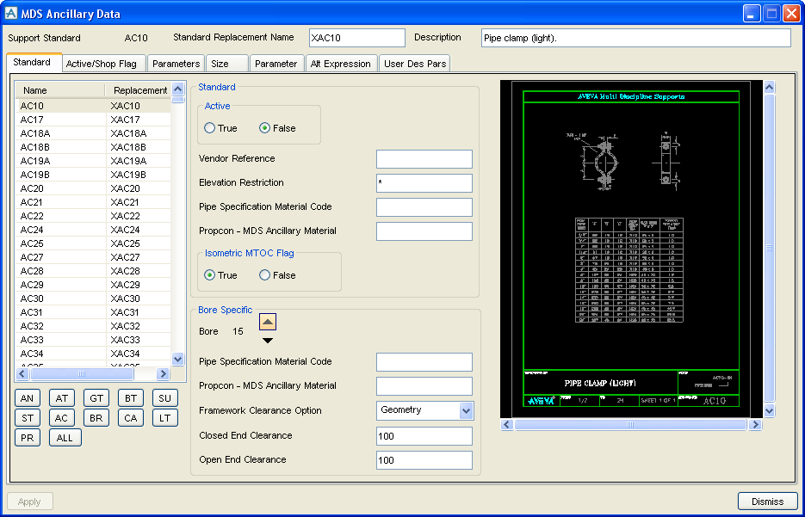Screen dimensions: 805x517
Task: Select the AC30 standard row
Action: click(x=95, y=299)
